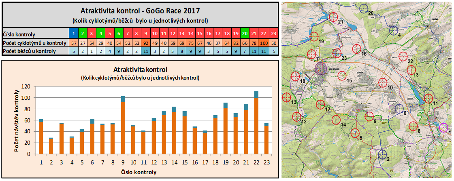454x181 pixels.
Task: Click red control marker 13 on the map
Action: [286, 97]
